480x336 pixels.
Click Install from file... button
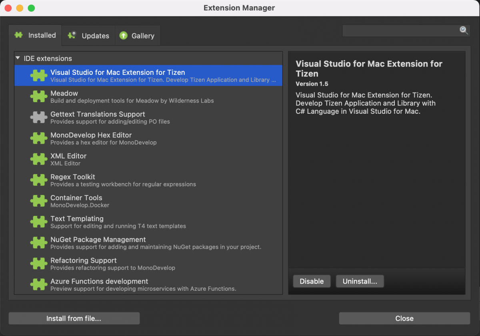coord(74,318)
